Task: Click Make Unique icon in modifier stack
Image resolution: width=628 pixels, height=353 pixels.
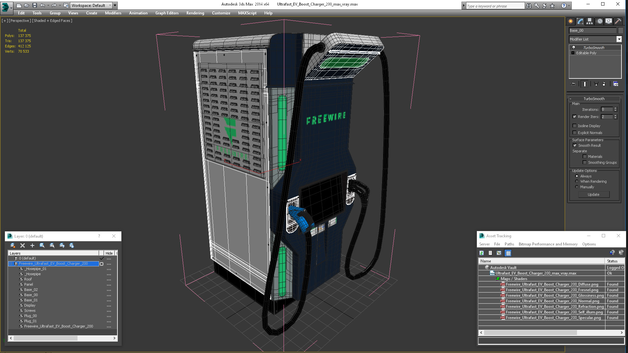Action: [596, 84]
